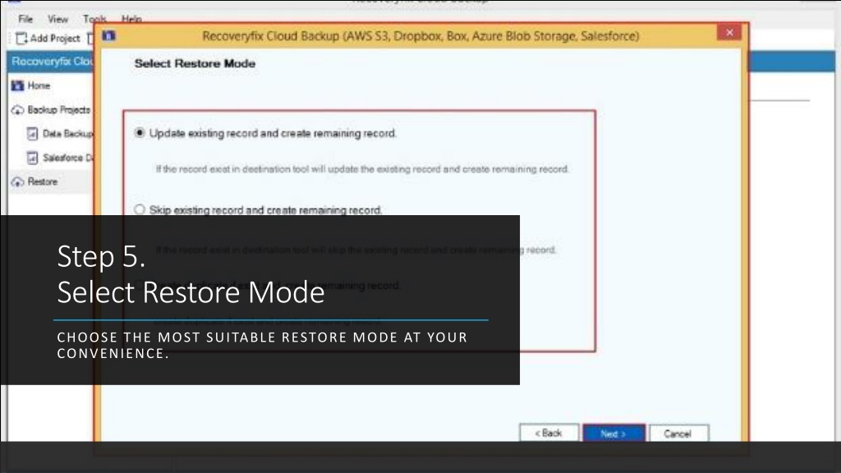
Task: Open the View menu
Action: click(x=57, y=19)
